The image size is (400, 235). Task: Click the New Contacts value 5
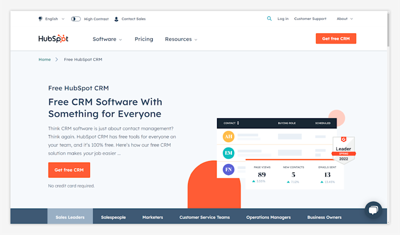point(293,175)
